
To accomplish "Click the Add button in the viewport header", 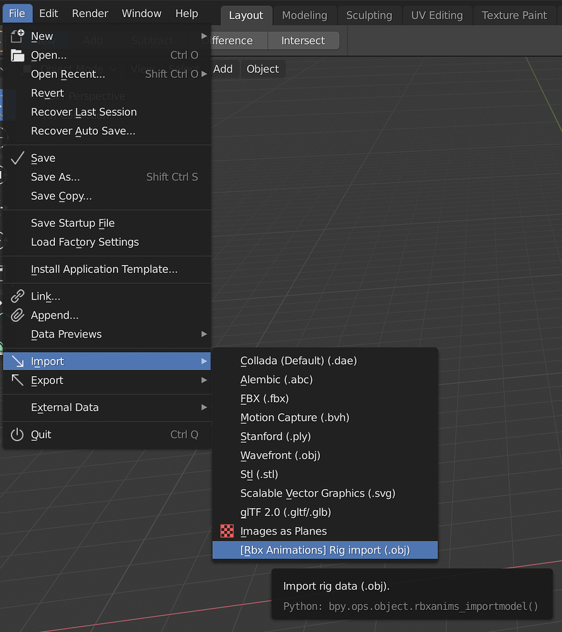I will [x=224, y=69].
